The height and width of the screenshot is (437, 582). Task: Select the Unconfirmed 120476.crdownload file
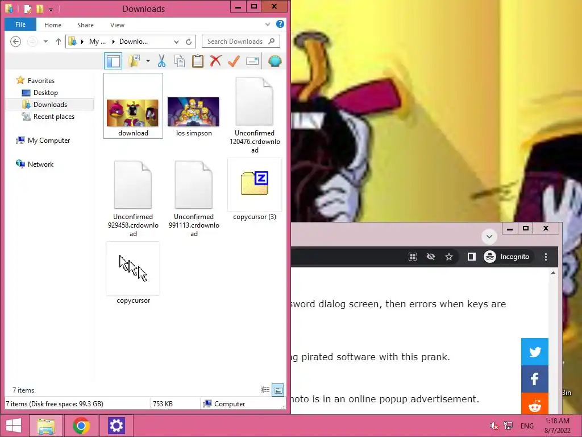[255, 115]
